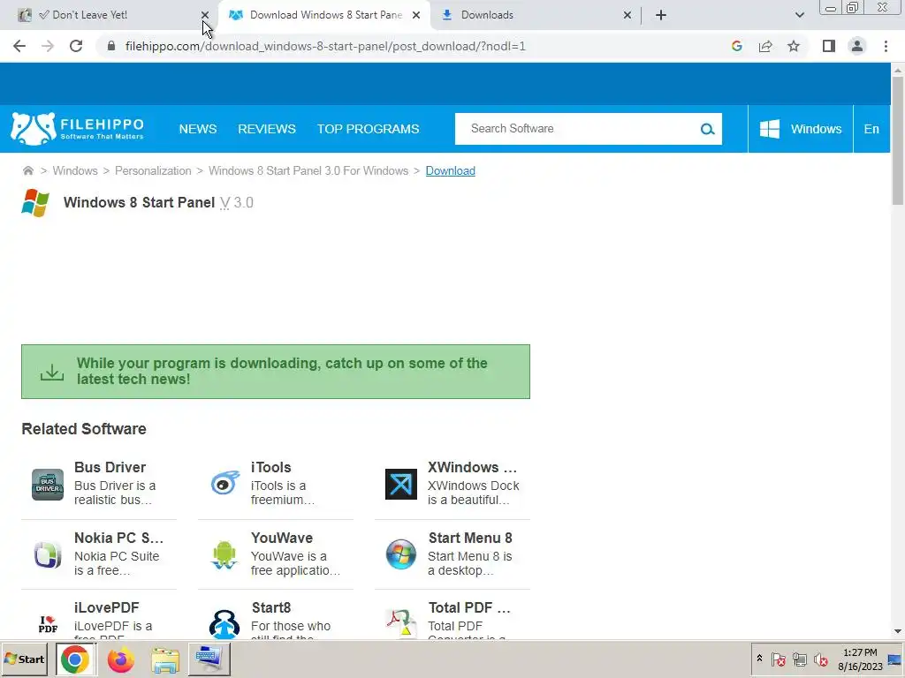Click the Windows 8 Start Panel flag icon
The height and width of the screenshot is (678, 905).
35,203
